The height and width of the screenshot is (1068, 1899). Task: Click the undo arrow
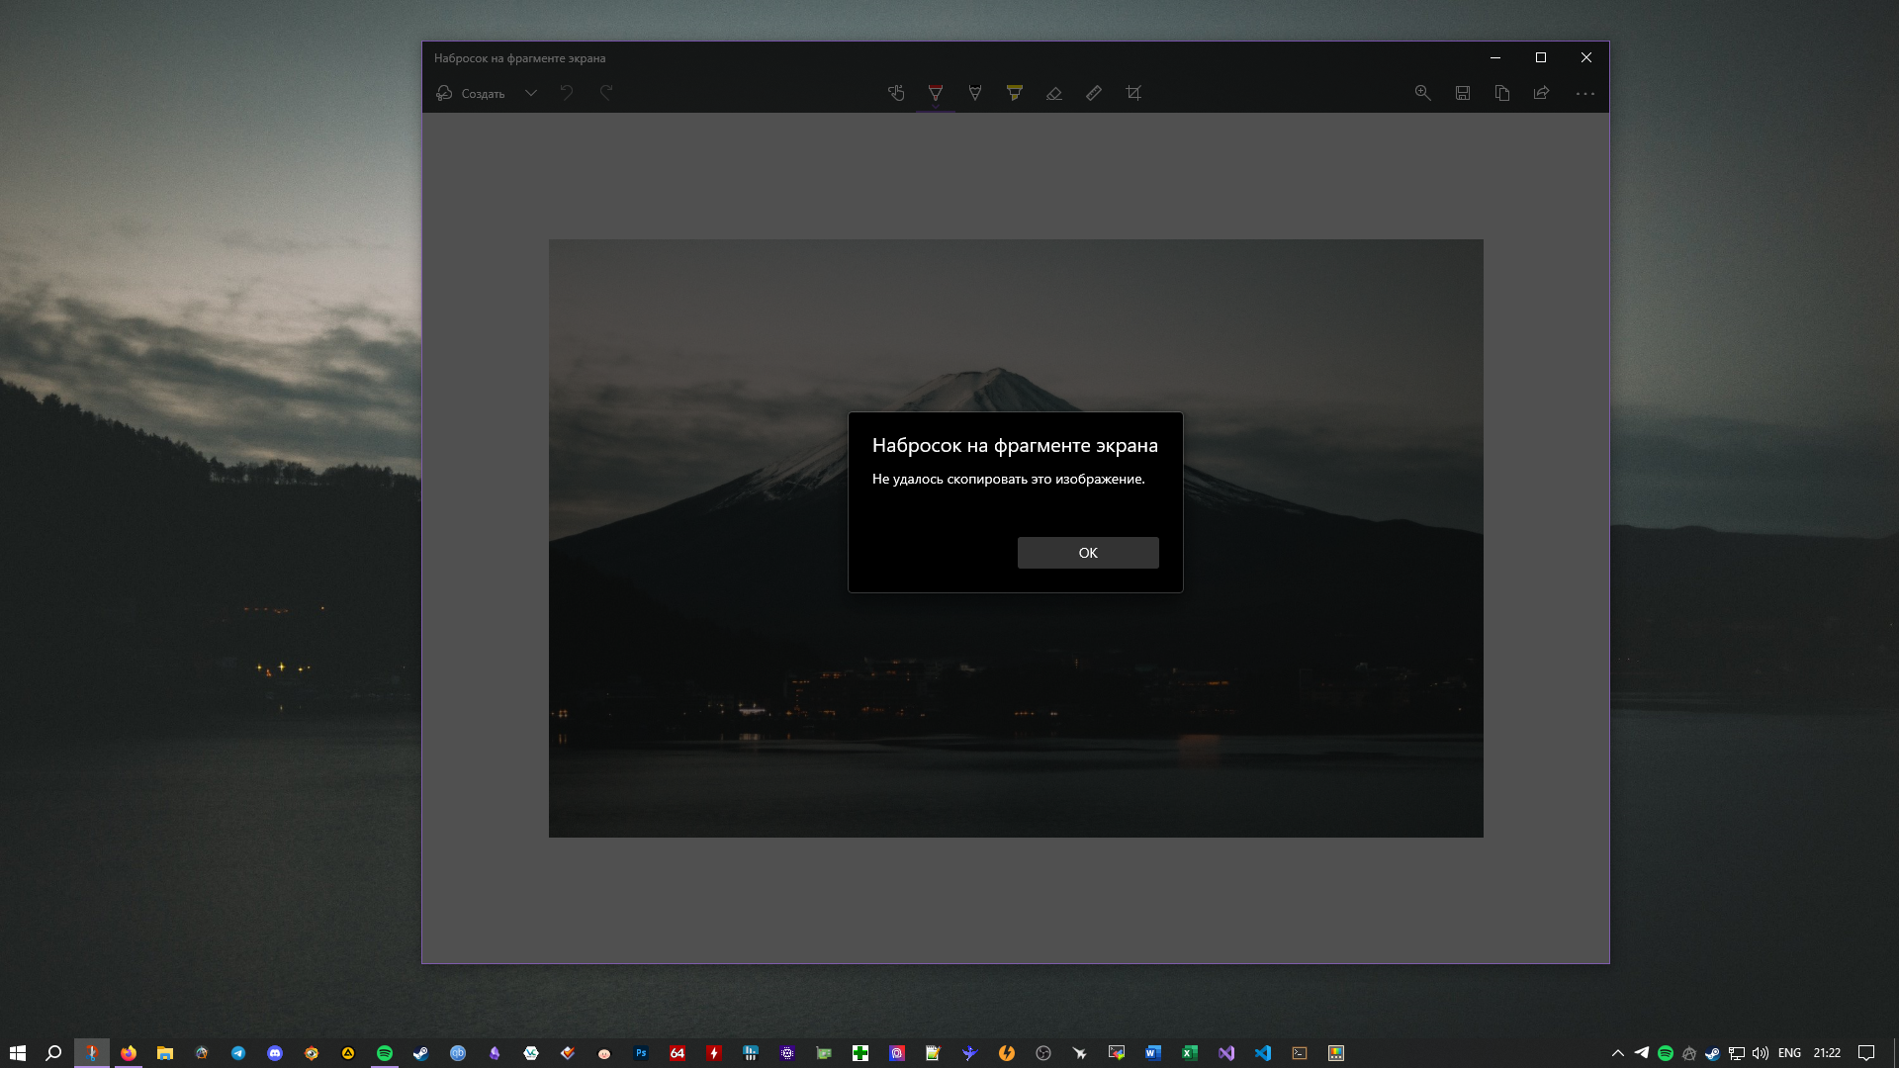[x=567, y=93]
